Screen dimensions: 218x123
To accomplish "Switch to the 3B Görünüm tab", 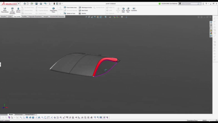I will pos(19,114).
